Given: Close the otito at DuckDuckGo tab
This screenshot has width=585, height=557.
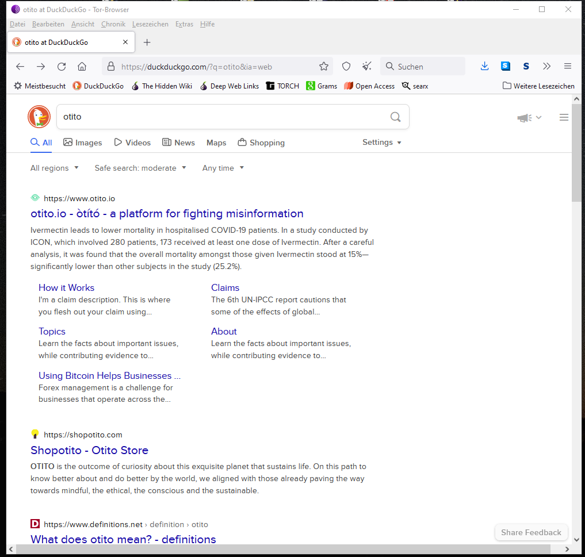Looking at the screenshot, I should point(125,42).
